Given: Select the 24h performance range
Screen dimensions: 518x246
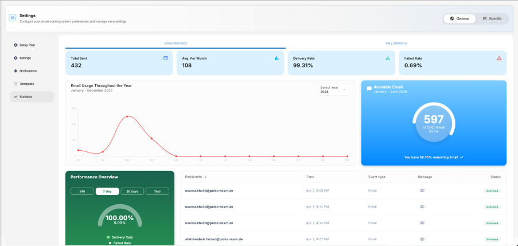Looking at the screenshot, I should coord(82,192).
